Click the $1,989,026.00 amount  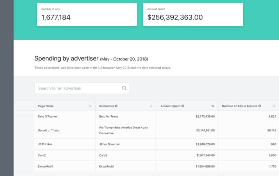205,144
